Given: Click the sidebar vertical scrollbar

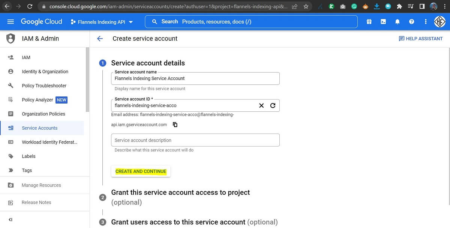Looking at the screenshot, I should pos(88,80).
